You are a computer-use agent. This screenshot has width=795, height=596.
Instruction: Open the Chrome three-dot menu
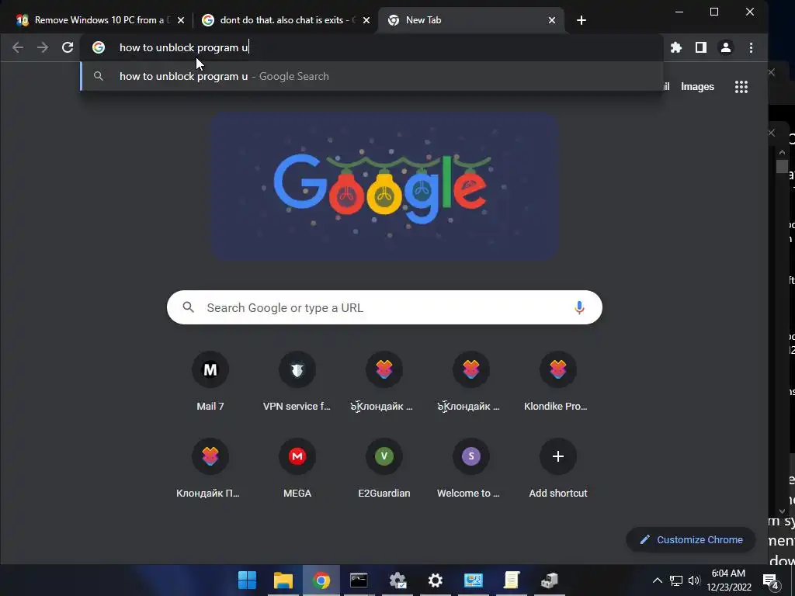(751, 47)
